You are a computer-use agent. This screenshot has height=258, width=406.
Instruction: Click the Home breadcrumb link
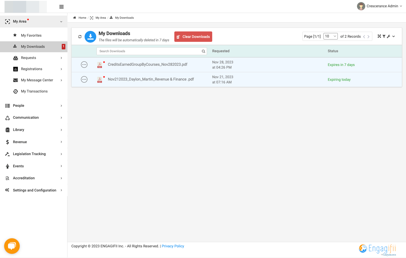(82, 18)
